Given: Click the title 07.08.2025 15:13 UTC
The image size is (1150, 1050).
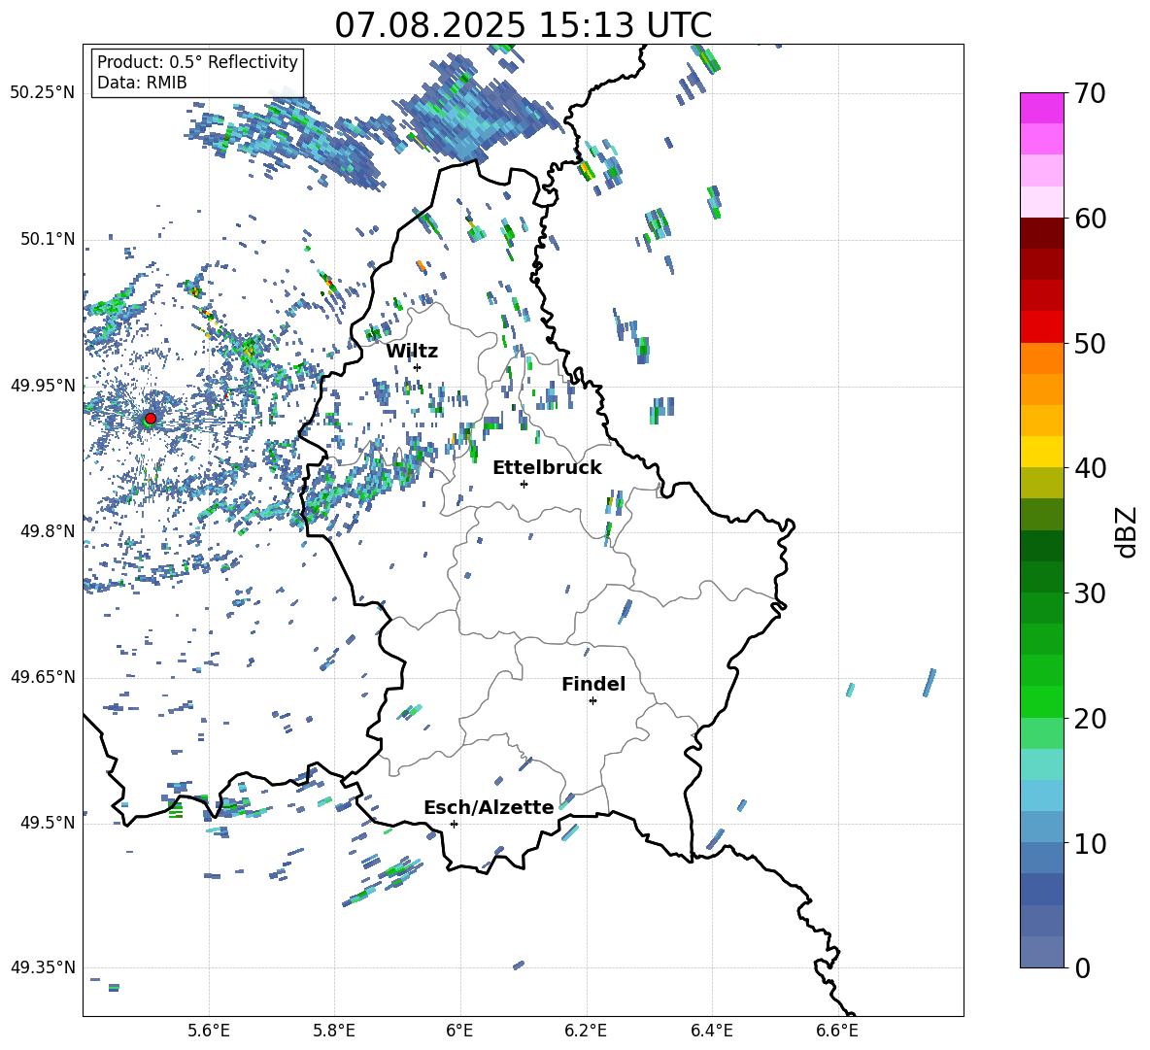Looking at the screenshot, I should [523, 25].
